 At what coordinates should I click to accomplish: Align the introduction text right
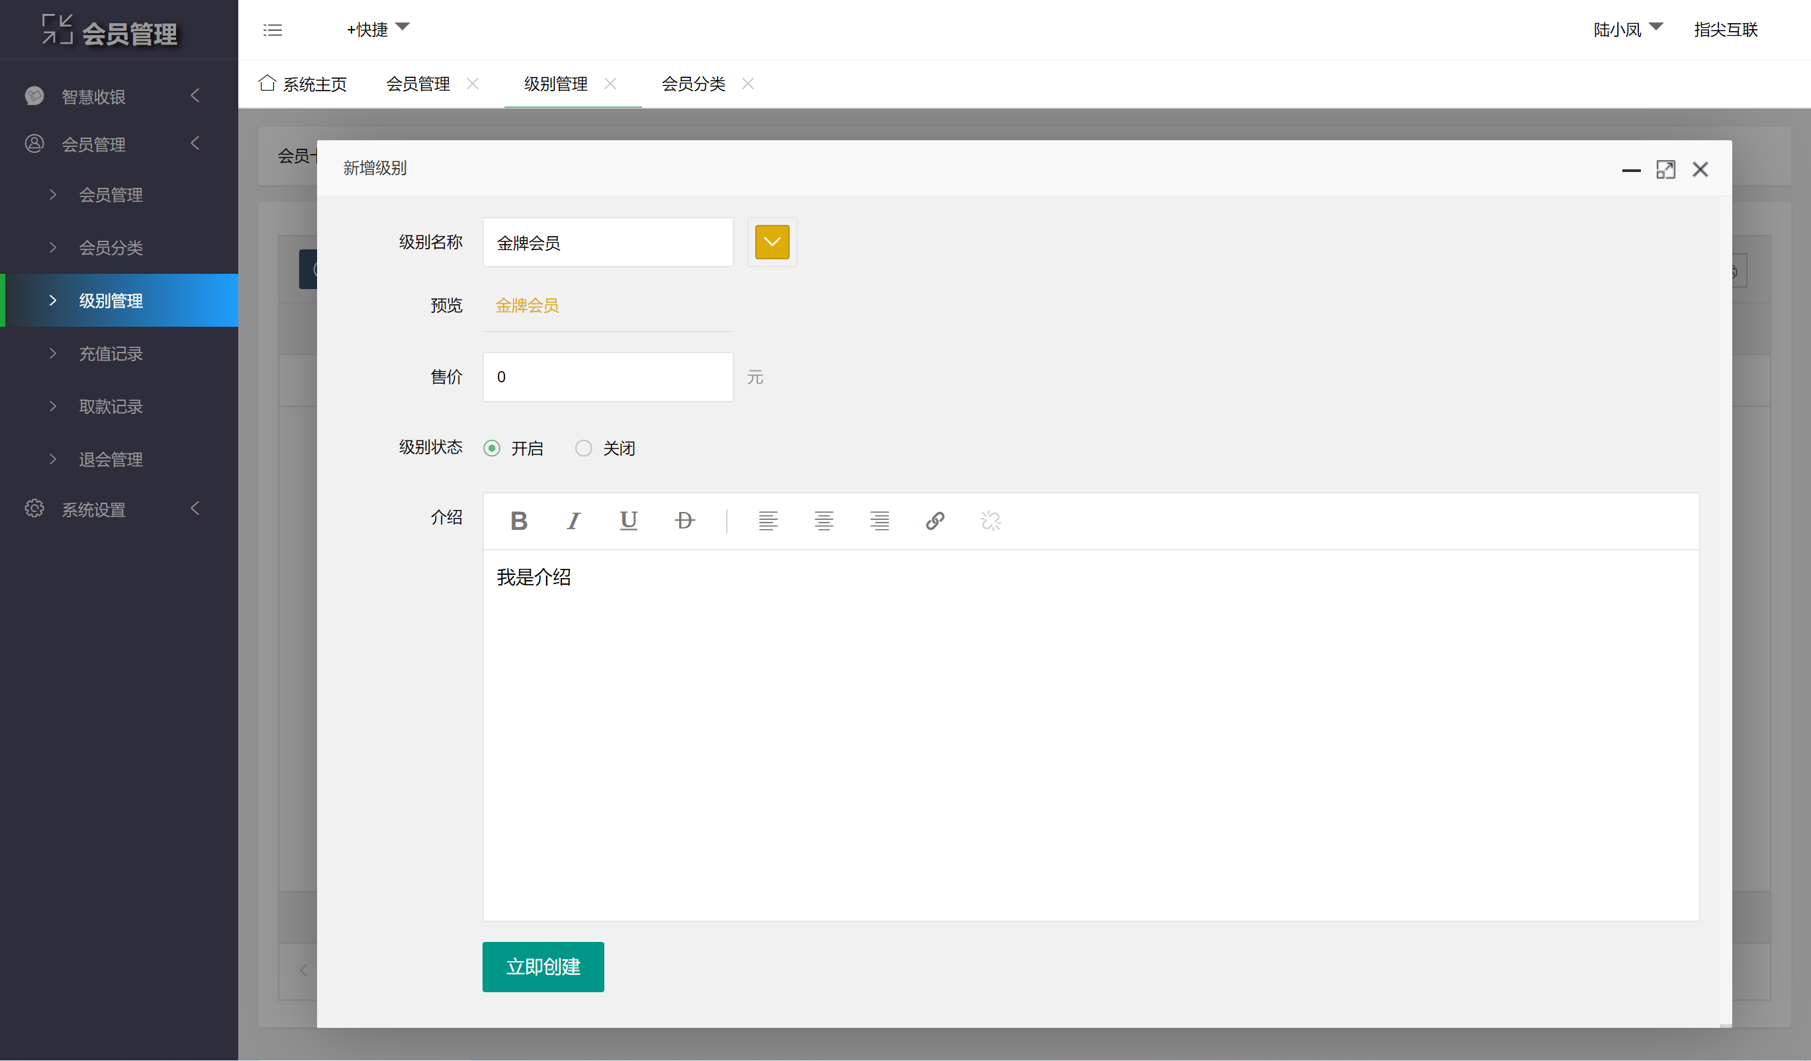point(880,521)
